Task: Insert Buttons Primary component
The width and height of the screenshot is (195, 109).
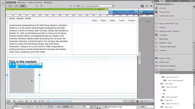Action: [165, 58]
